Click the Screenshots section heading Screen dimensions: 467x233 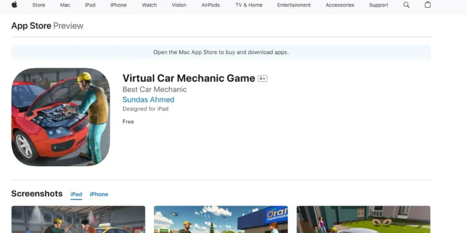[x=37, y=193]
